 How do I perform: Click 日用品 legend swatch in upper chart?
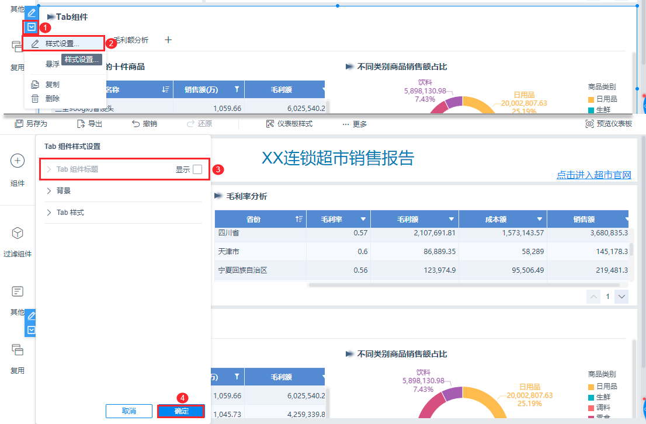[x=591, y=99]
